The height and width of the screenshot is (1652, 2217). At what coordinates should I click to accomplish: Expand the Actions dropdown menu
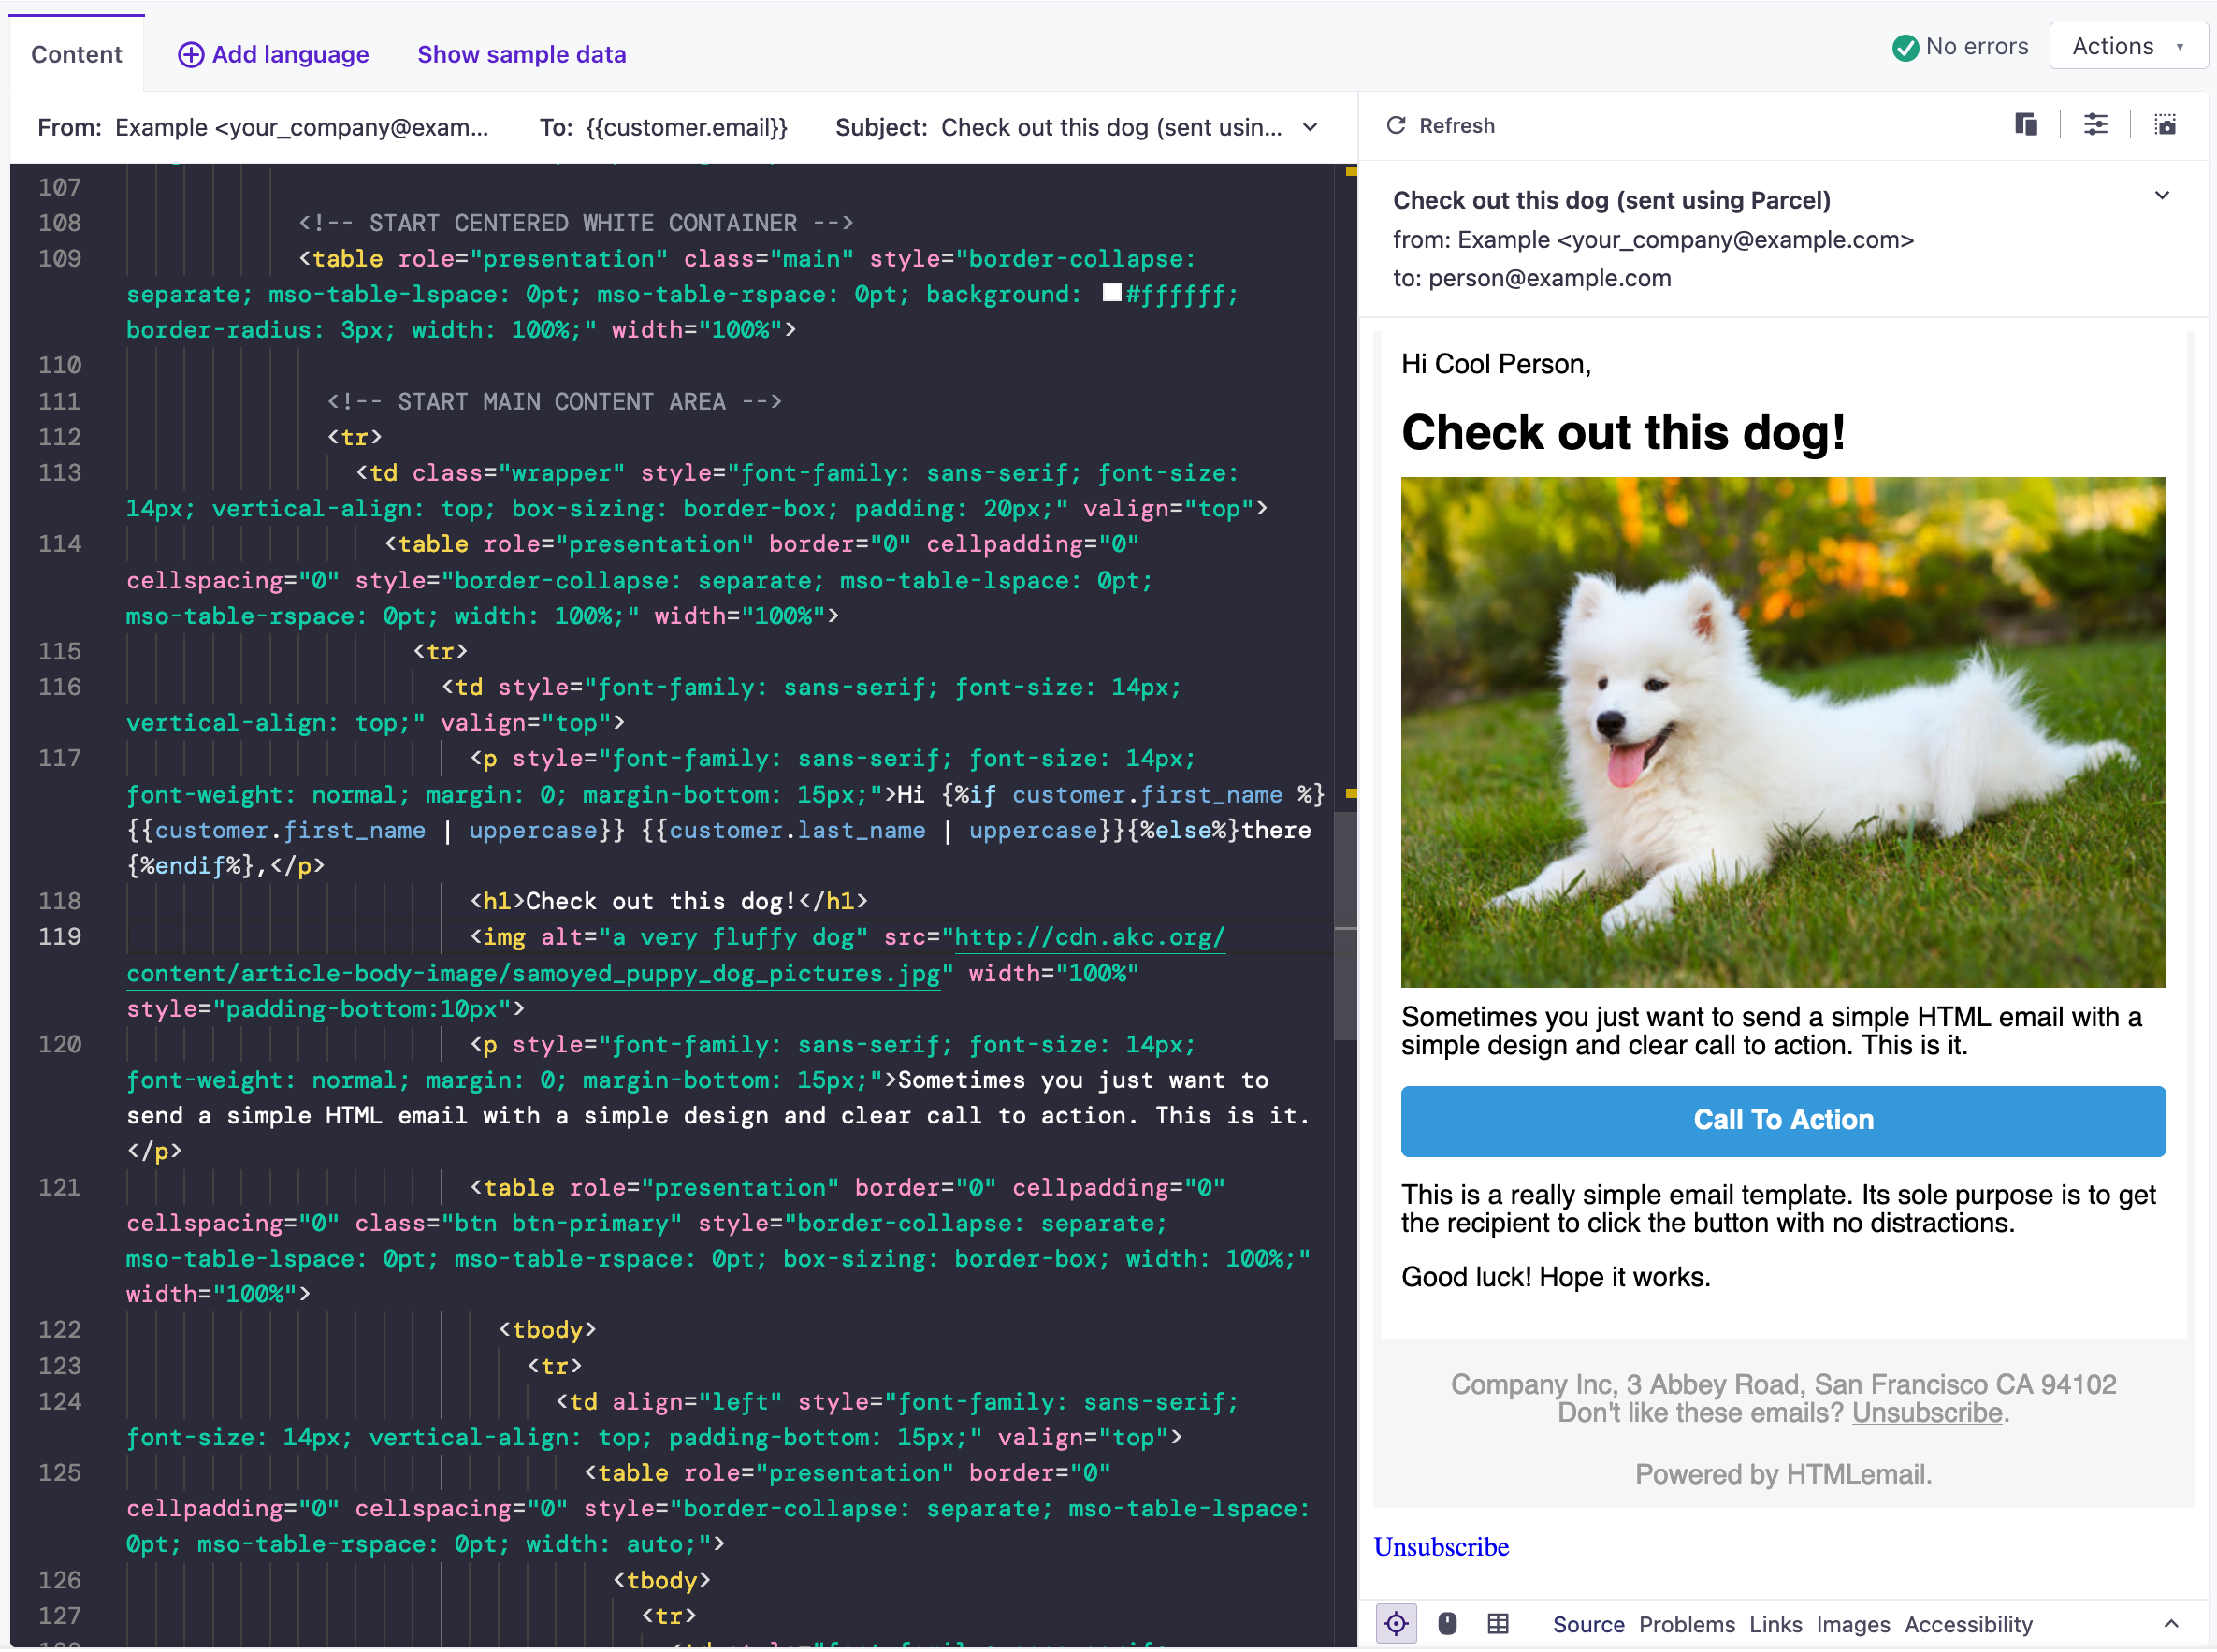coord(2123,47)
